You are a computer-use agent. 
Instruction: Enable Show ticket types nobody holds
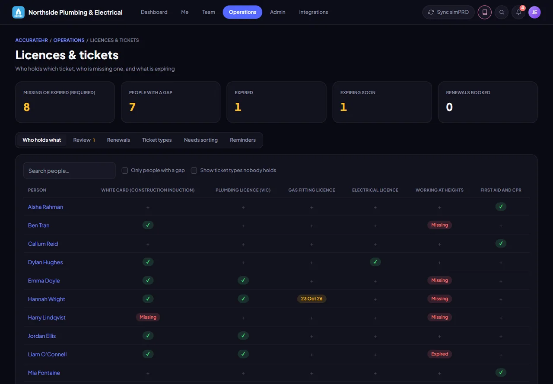[194, 171]
